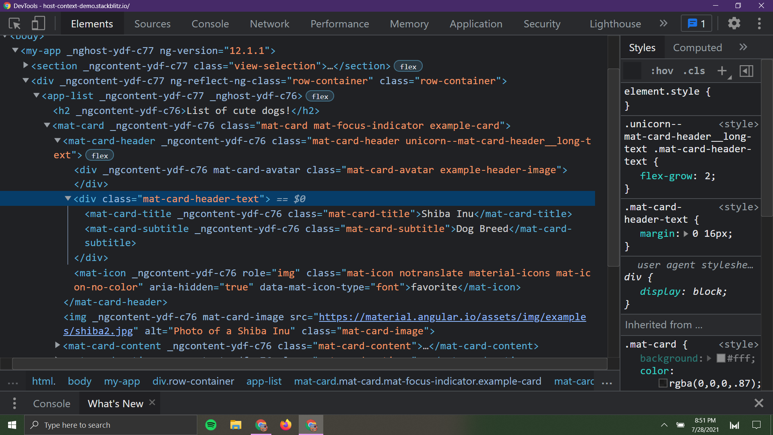
Task: Open DevTools settings gear
Action: pos(734,24)
